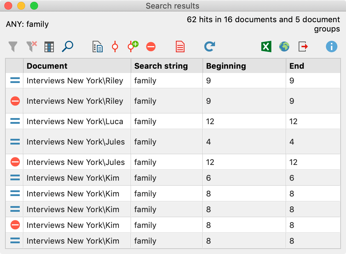Viewport: 346px width, 254px height.
Task: Clear all filters with funnel-X icon
Action: 32,47
